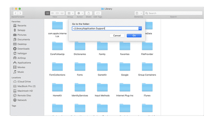Open Setapp in sidebar
The width and height of the screenshot is (214, 129).
(19, 30)
